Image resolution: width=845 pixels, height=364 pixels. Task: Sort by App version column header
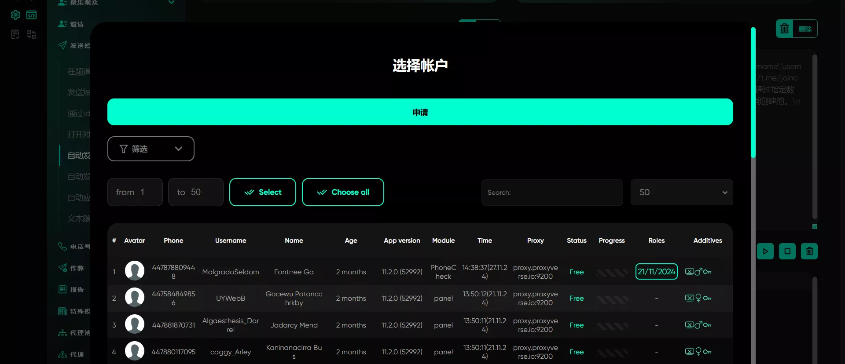tap(402, 240)
